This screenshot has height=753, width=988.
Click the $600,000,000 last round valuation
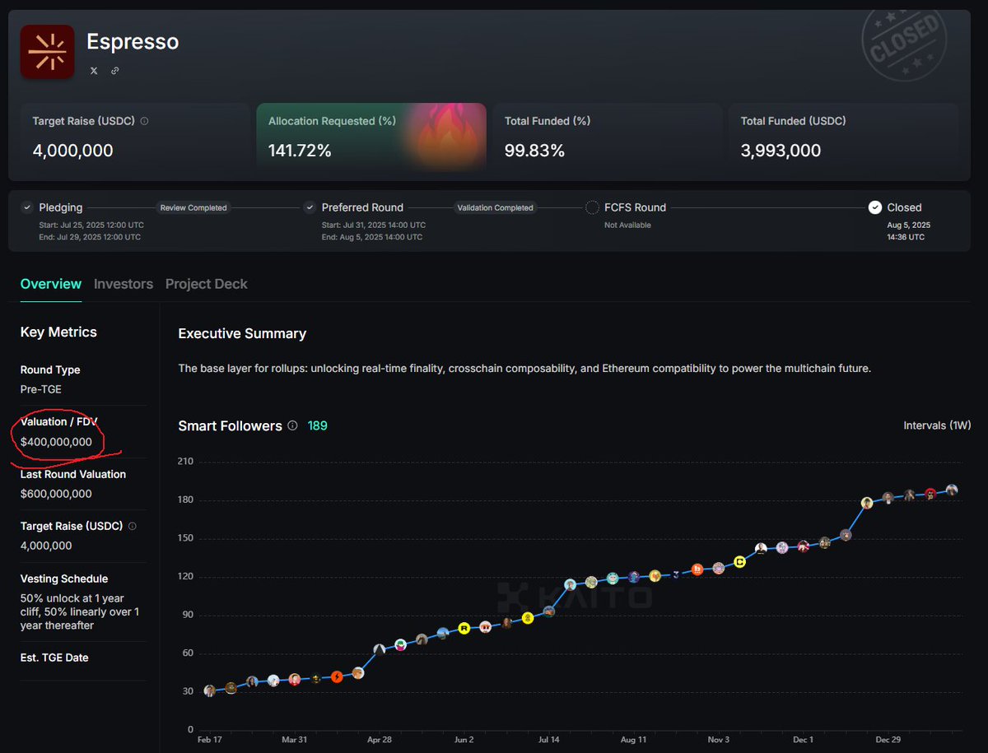point(56,494)
